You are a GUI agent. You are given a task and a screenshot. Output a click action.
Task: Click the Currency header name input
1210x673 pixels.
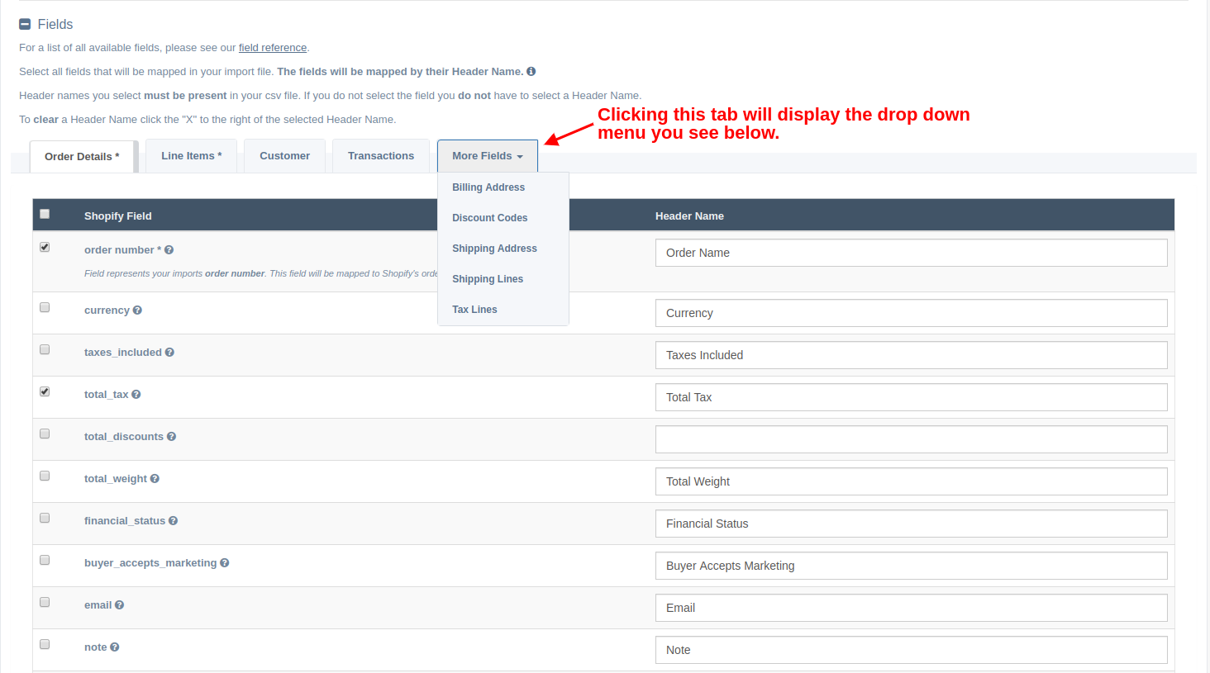[911, 313]
